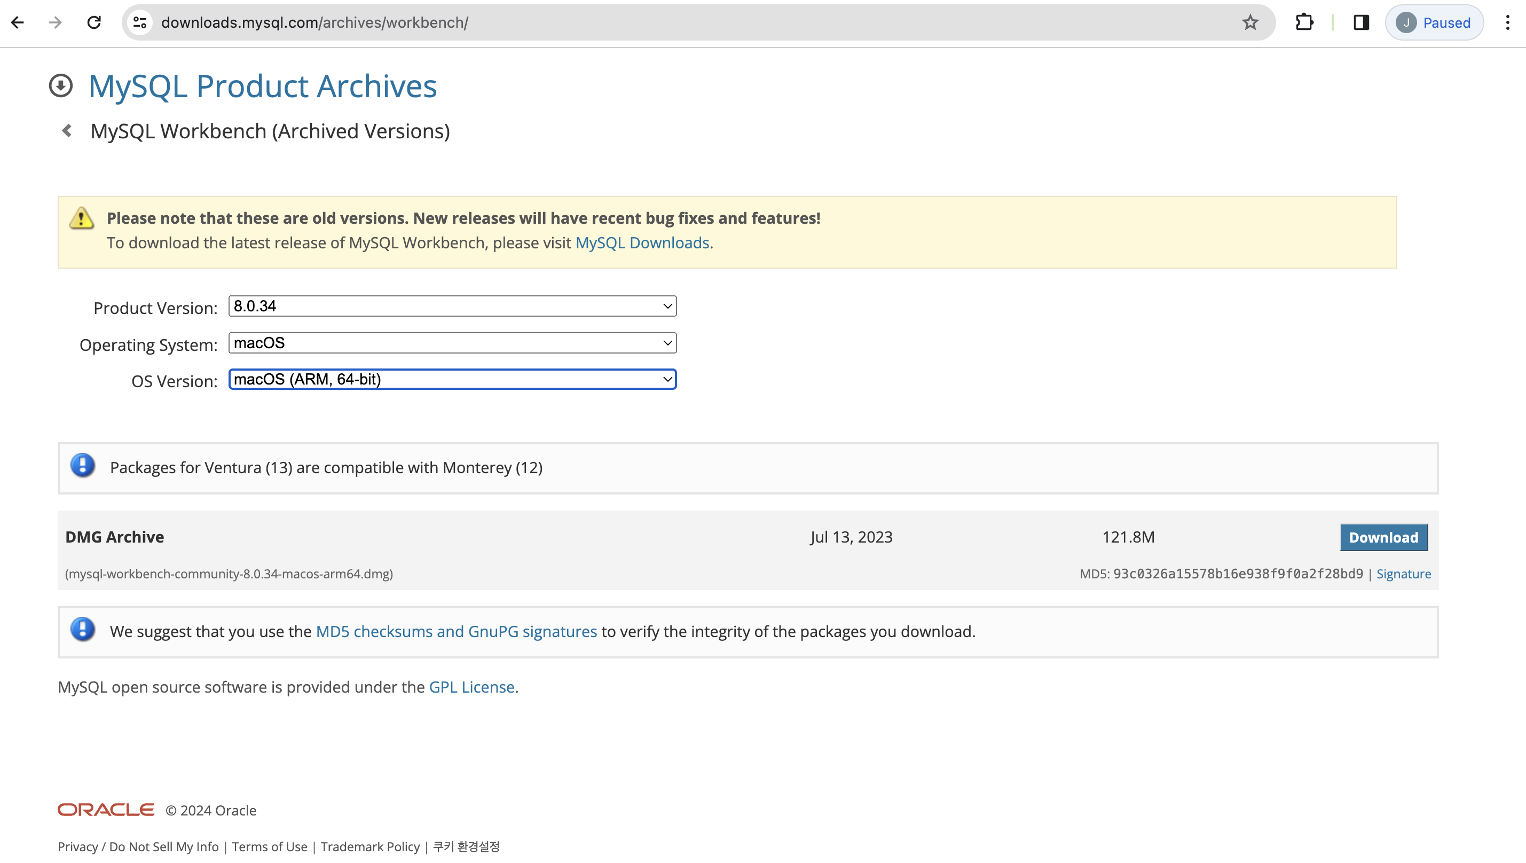Open the Trademark Policy link
This screenshot has width=1526, height=863.
pos(371,846)
